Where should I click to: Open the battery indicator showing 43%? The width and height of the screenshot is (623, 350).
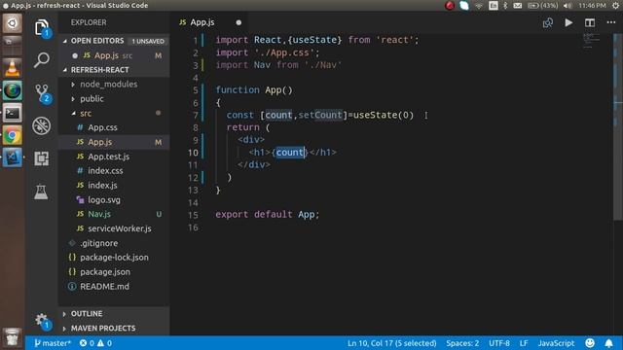543,6
